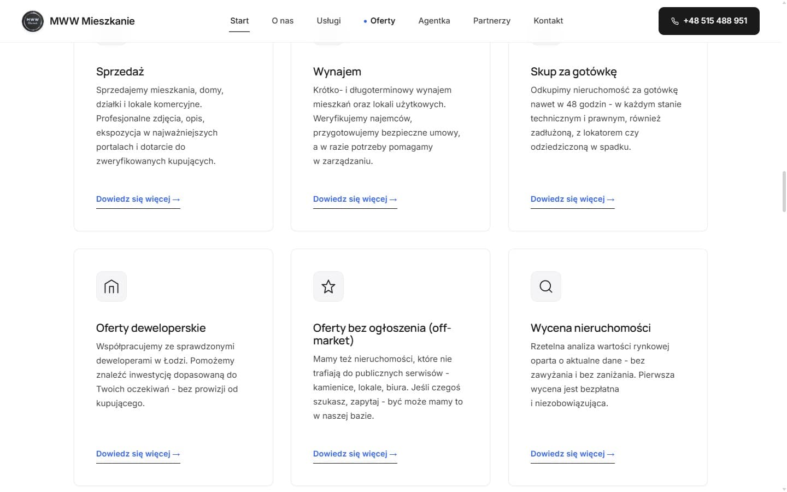Click the magnifier icon above Wycena nieruchomości
The image size is (787, 492).
[x=546, y=286]
